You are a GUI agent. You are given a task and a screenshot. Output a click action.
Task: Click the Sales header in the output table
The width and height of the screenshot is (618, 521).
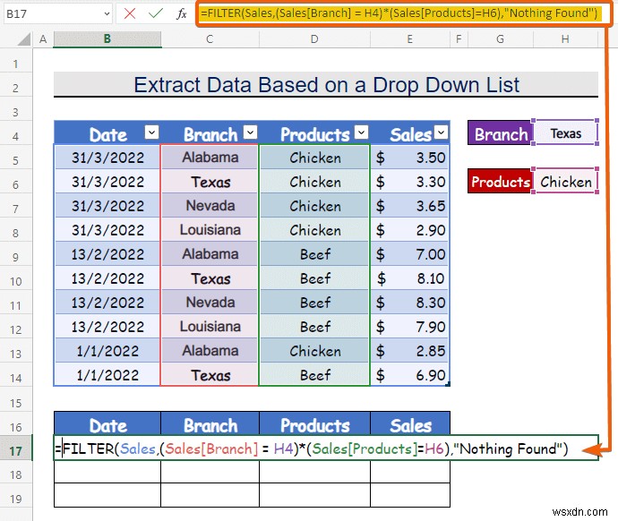click(410, 423)
